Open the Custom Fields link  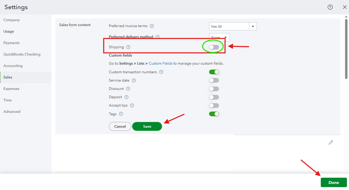tap(160, 64)
